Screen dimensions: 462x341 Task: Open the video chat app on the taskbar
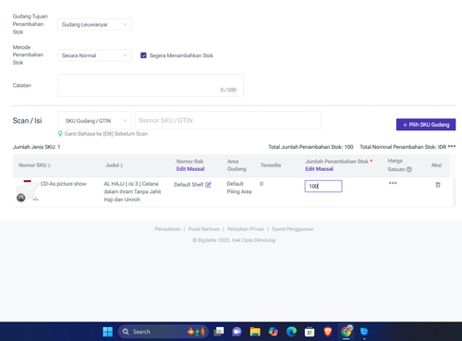pos(237,332)
